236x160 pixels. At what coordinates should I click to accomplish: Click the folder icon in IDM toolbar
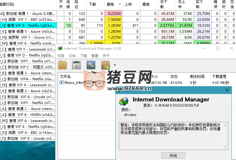pyautogui.click(x=62, y=65)
